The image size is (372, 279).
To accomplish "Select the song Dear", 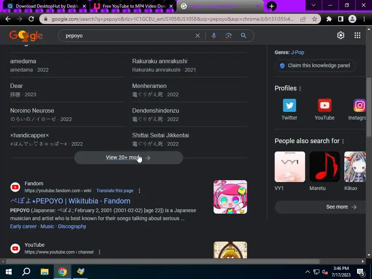I will 67,90.
